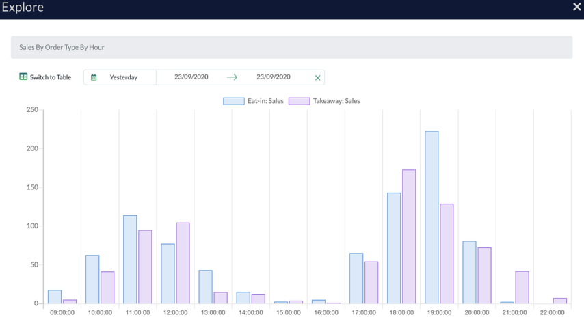This screenshot has height=328, width=584.
Task: Select the 18:00:00 Eat-in sales bar
Action: [394, 248]
